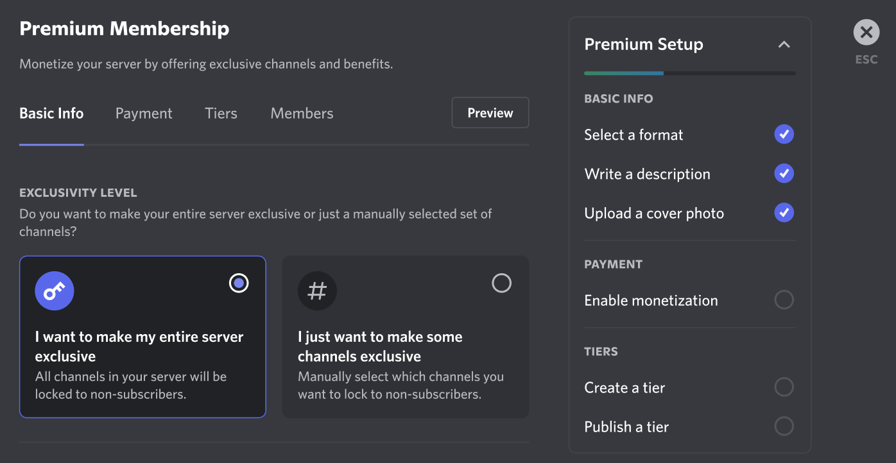Click the Enable monetization step label
This screenshot has height=463, width=896.
[651, 300]
